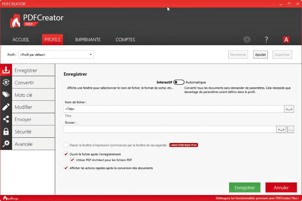Open the COMPTES tab

click(126, 40)
